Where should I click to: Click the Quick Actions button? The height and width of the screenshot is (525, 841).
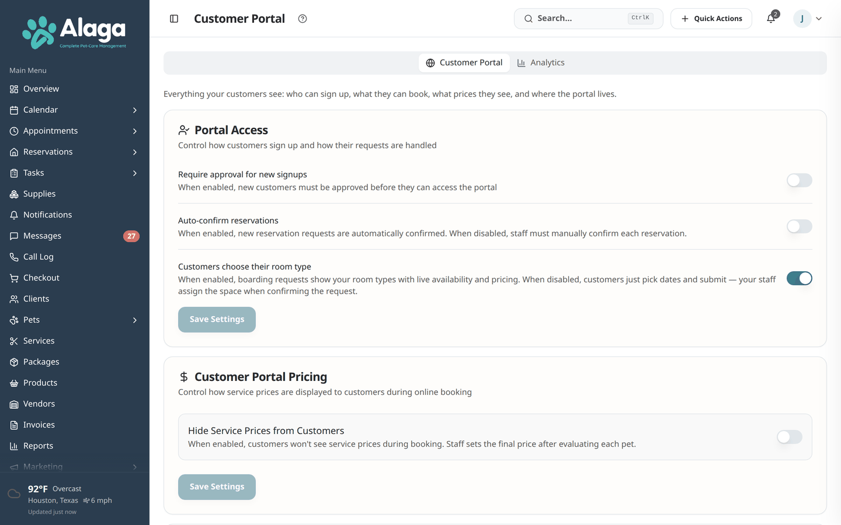coord(711,19)
